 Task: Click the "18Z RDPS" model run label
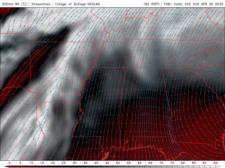click(x=151, y=4)
